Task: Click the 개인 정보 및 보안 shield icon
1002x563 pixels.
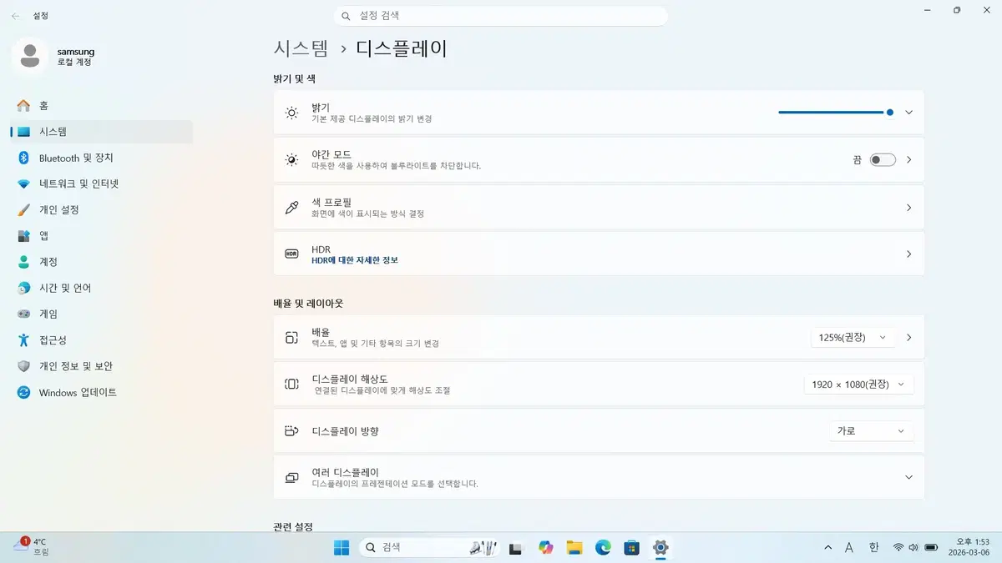Action: point(23,366)
